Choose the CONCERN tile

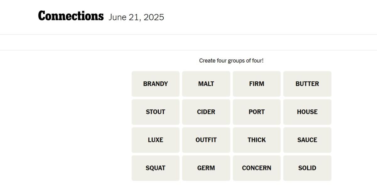pyautogui.click(x=257, y=168)
